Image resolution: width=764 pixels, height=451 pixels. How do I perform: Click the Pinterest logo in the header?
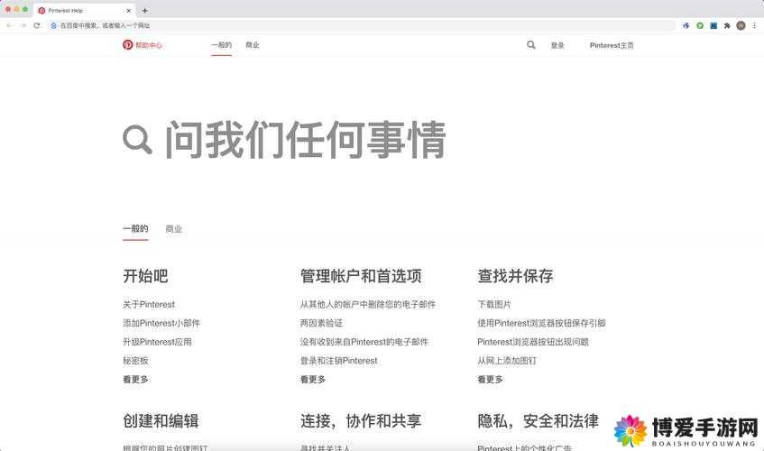click(x=128, y=45)
